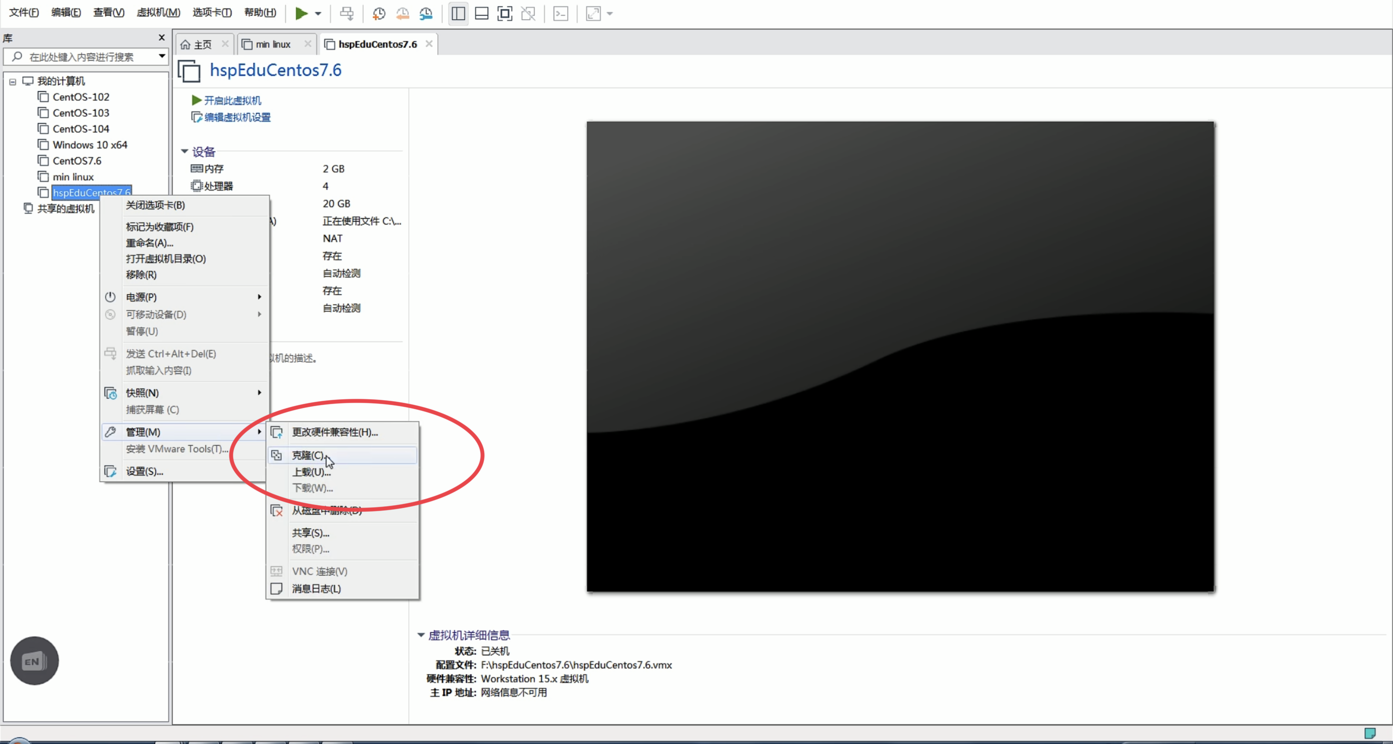Open the power options dropdown arrow
Viewport: 1393px width, 744px height.
[318, 14]
